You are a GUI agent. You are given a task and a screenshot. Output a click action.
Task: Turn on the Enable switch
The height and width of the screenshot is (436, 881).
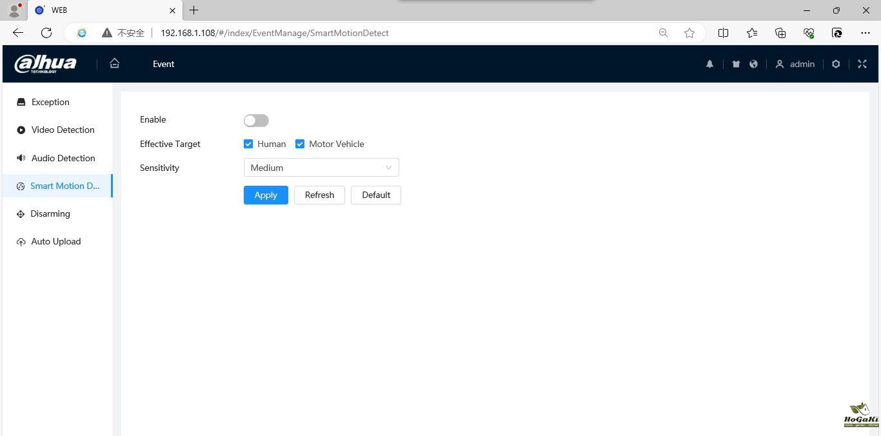(256, 121)
